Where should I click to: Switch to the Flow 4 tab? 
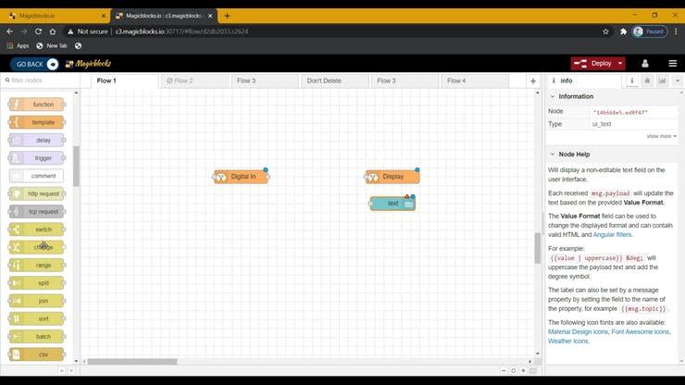click(x=455, y=81)
